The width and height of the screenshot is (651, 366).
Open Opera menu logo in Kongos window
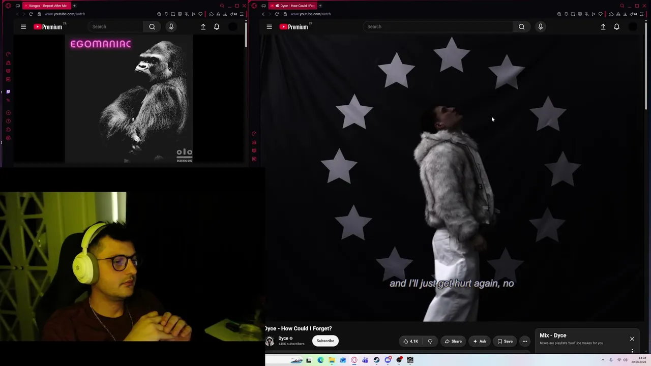(8, 6)
